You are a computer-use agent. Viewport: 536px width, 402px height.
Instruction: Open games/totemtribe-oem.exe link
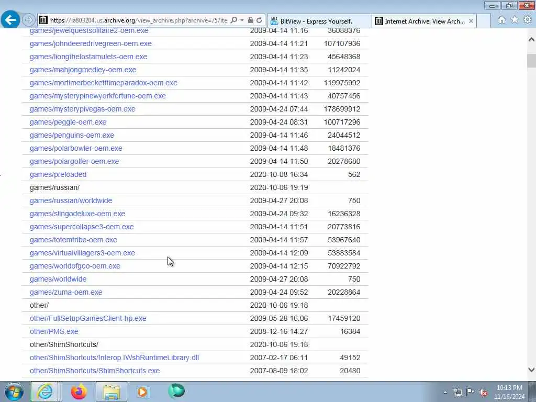73,240
